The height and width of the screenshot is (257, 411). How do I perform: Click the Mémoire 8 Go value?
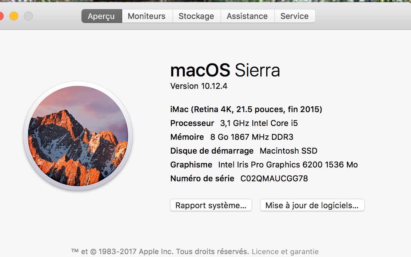pos(252,137)
